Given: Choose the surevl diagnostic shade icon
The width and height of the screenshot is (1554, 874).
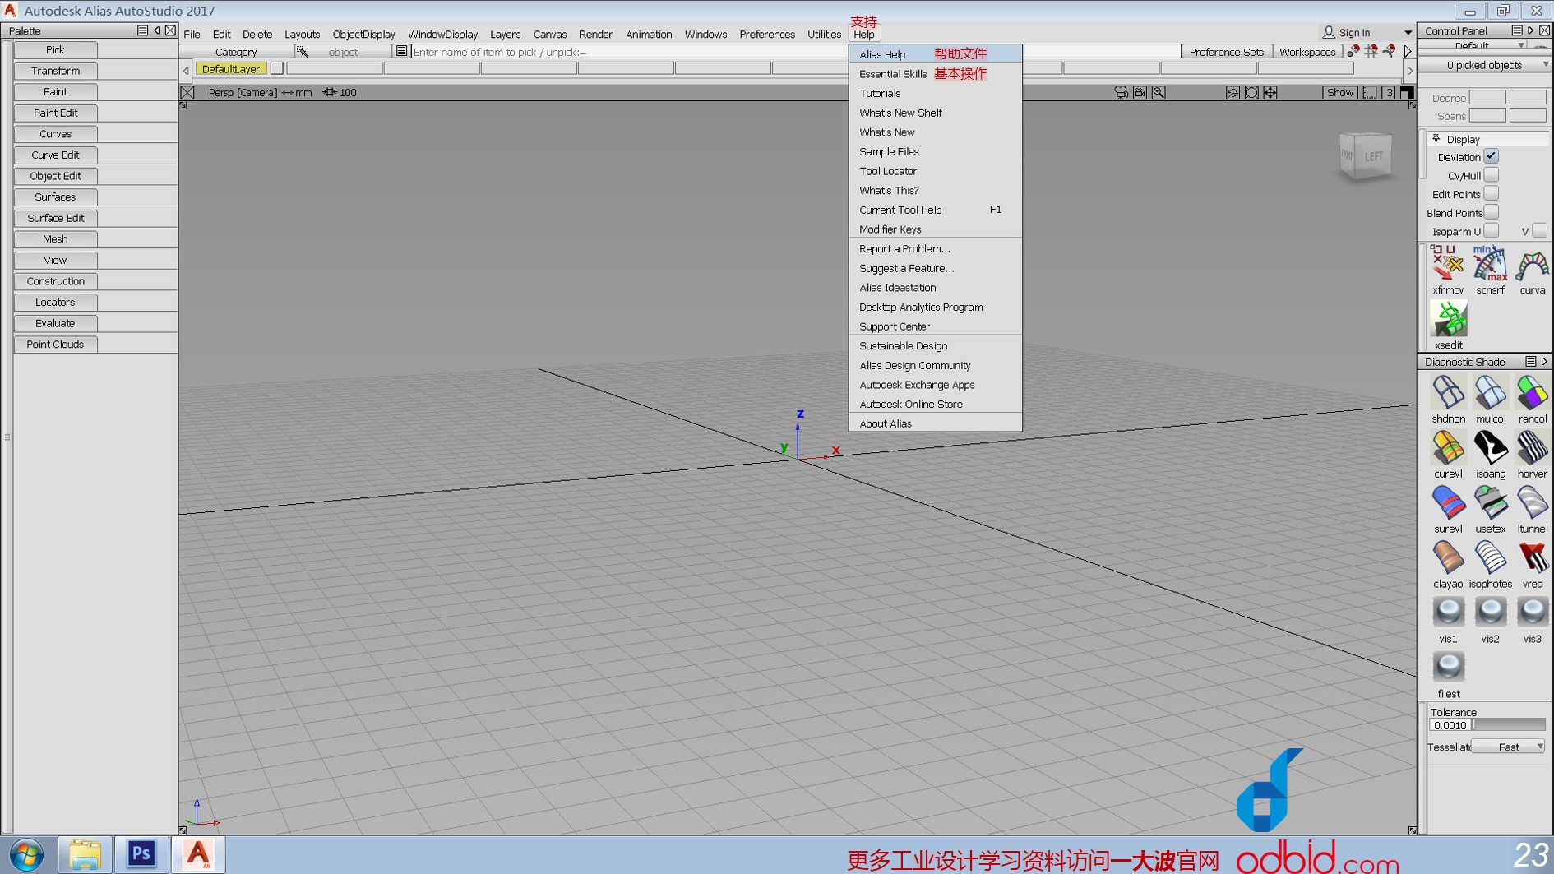Looking at the screenshot, I should point(1447,503).
